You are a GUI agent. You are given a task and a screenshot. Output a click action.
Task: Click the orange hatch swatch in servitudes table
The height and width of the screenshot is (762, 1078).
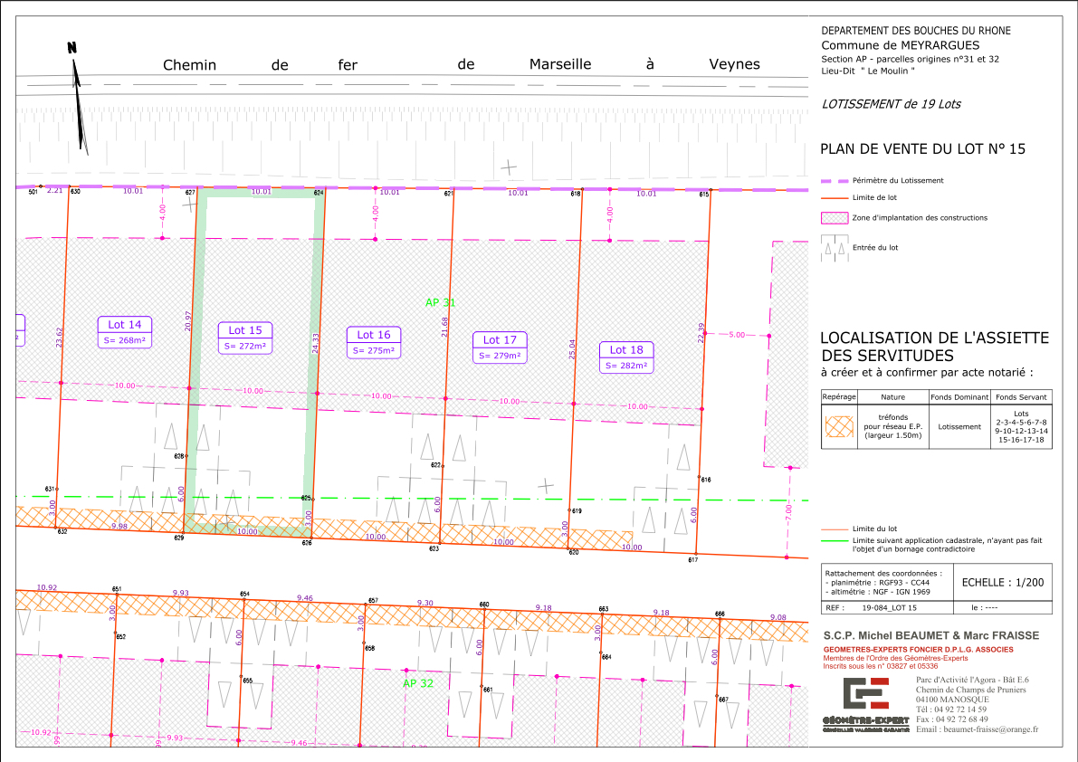click(839, 426)
